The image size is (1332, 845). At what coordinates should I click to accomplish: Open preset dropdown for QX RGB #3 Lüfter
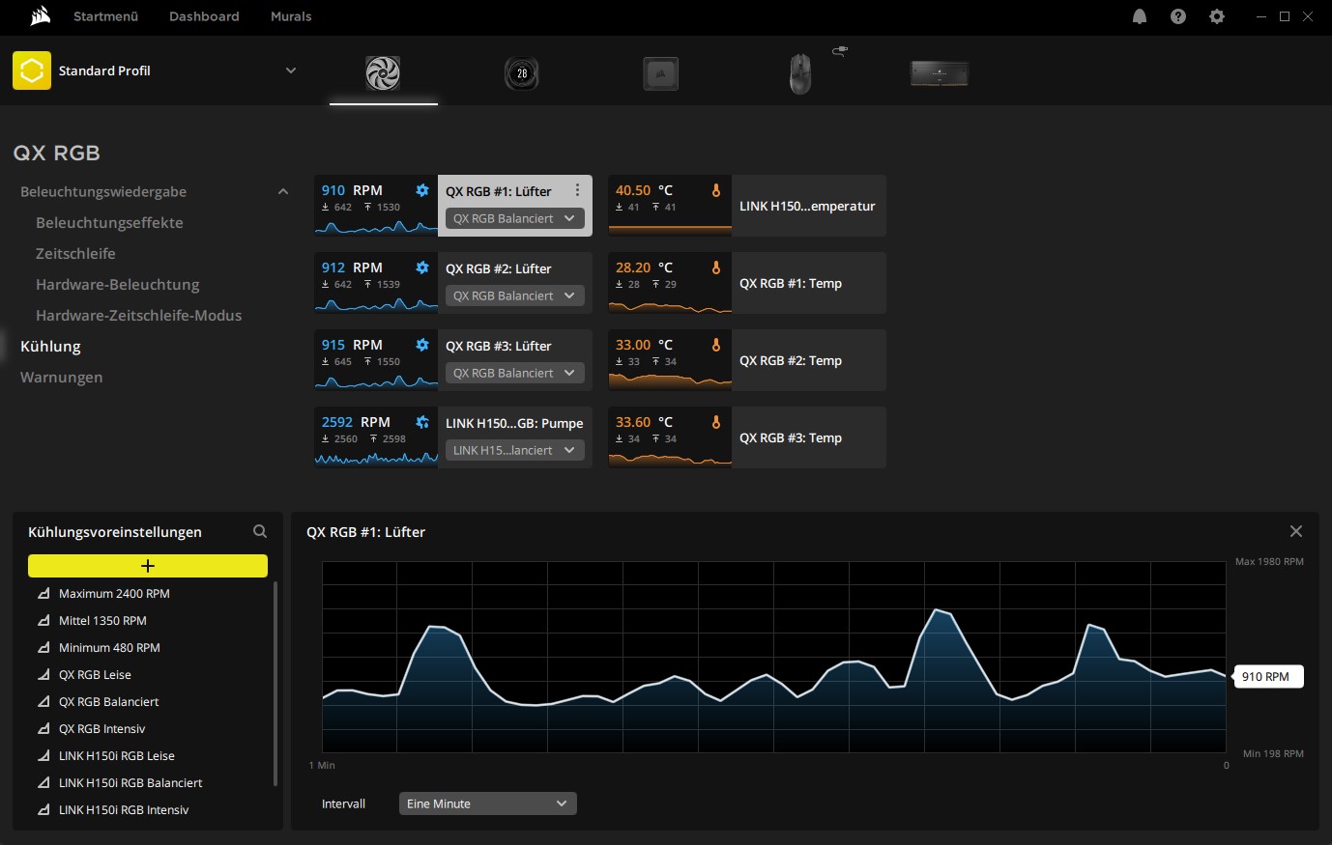[514, 373]
